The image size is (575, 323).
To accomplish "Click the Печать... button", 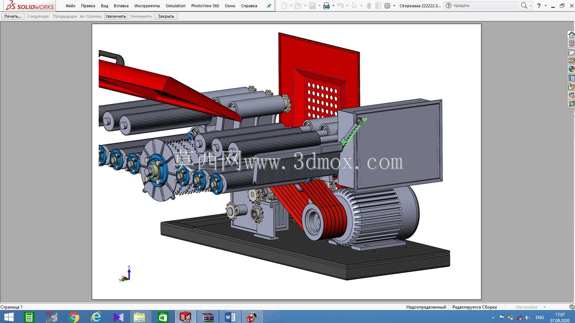I will (x=13, y=16).
